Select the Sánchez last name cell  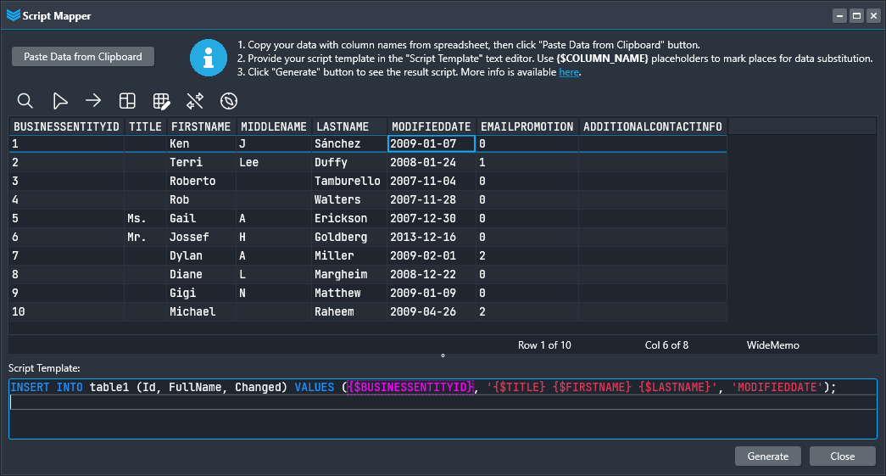tap(348, 143)
